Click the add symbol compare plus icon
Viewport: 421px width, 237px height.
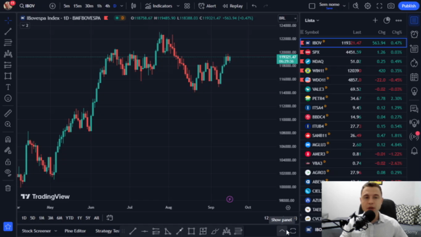coord(53,6)
